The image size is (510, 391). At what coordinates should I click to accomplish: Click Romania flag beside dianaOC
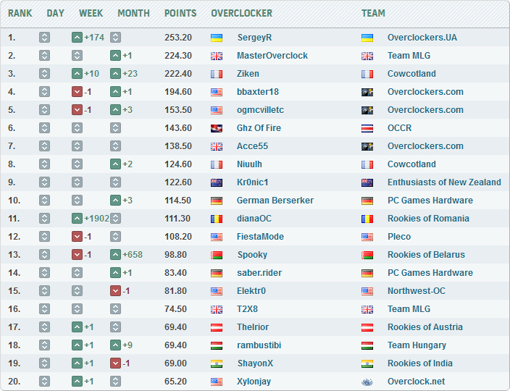point(217,219)
